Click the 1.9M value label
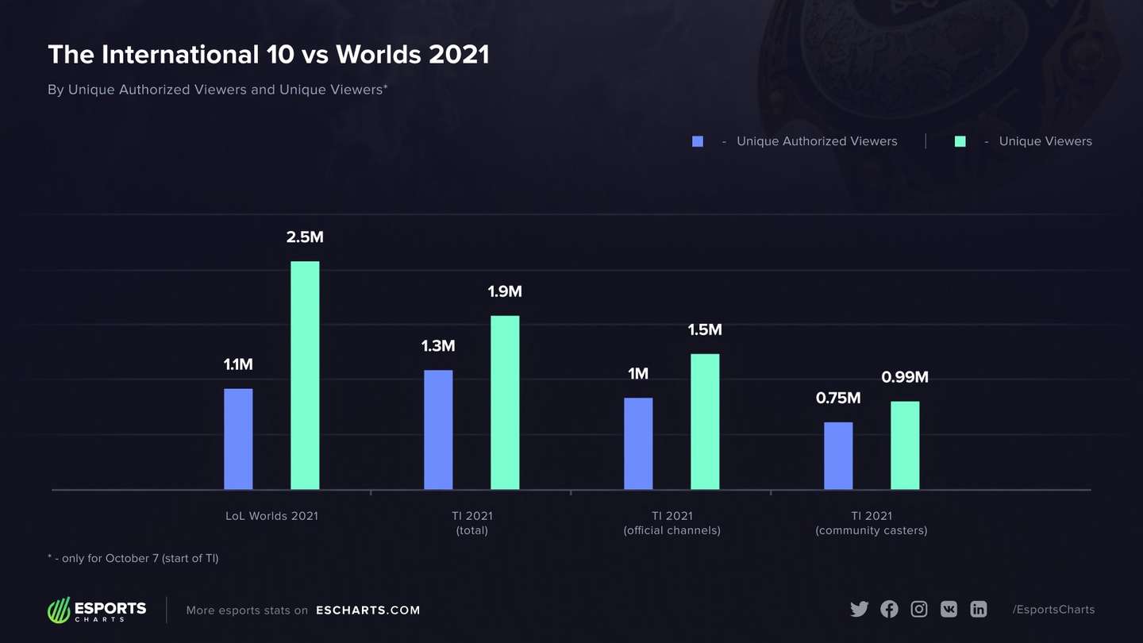The height and width of the screenshot is (643, 1143). tap(505, 291)
